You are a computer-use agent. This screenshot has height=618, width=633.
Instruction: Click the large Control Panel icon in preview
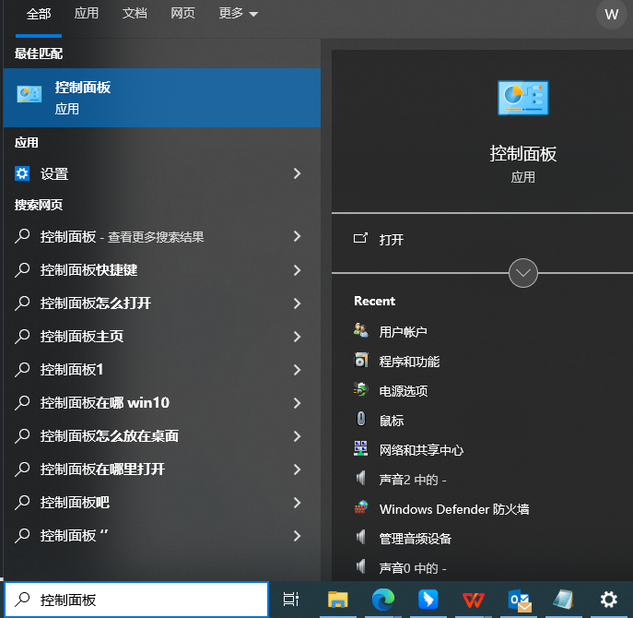coord(522,97)
